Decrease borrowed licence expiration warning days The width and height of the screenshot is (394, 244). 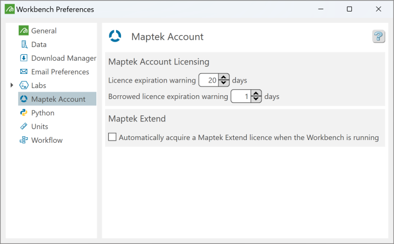256,100
